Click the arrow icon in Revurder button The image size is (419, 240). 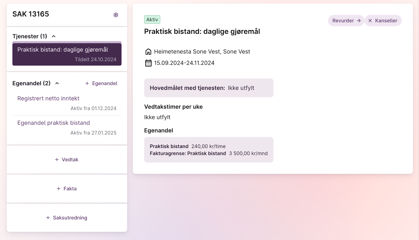coord(359,20)
